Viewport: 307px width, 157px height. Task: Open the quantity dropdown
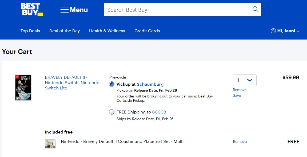[x=245, y=80]
